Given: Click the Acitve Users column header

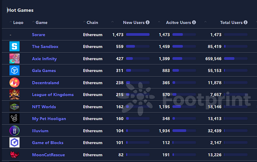Looking at the screenshot, I should (179, 22).
